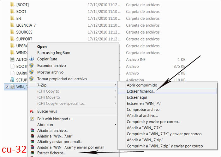Click the SUPPORT folder icon
The height and width of the screenshot is (157, 221).
(12, 39)
